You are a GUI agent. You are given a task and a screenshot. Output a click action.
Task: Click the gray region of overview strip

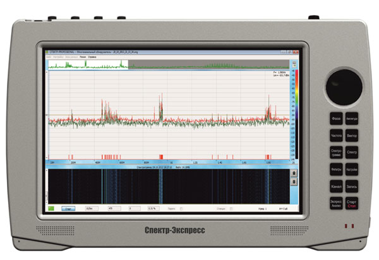(208, 64)
